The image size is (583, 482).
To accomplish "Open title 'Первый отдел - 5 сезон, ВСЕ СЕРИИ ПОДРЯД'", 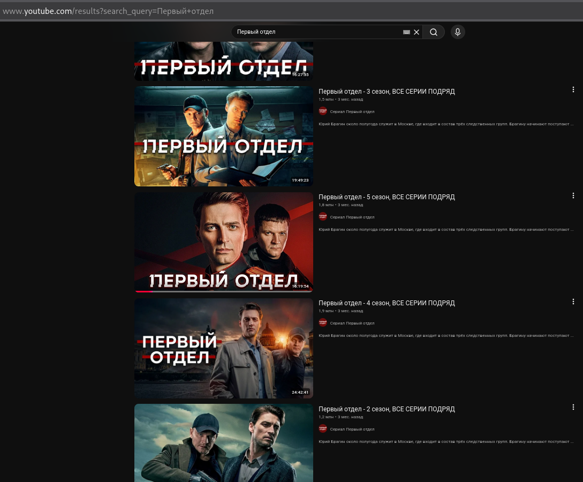I will point(387,197).
